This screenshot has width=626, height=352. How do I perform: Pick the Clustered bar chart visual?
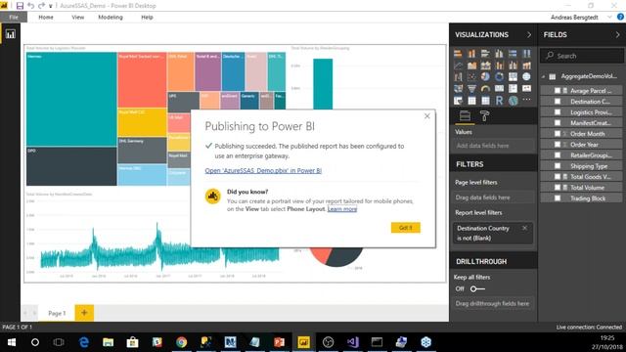click(485, 53)
